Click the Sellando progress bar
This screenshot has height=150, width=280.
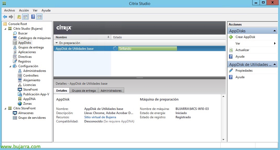tap(147, 49)
